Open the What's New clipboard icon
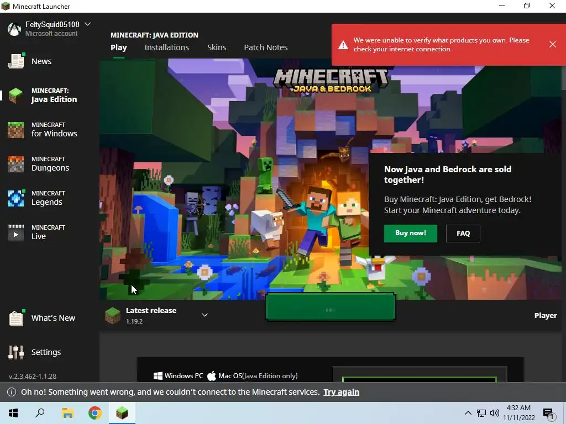 [x=16, y=318]
